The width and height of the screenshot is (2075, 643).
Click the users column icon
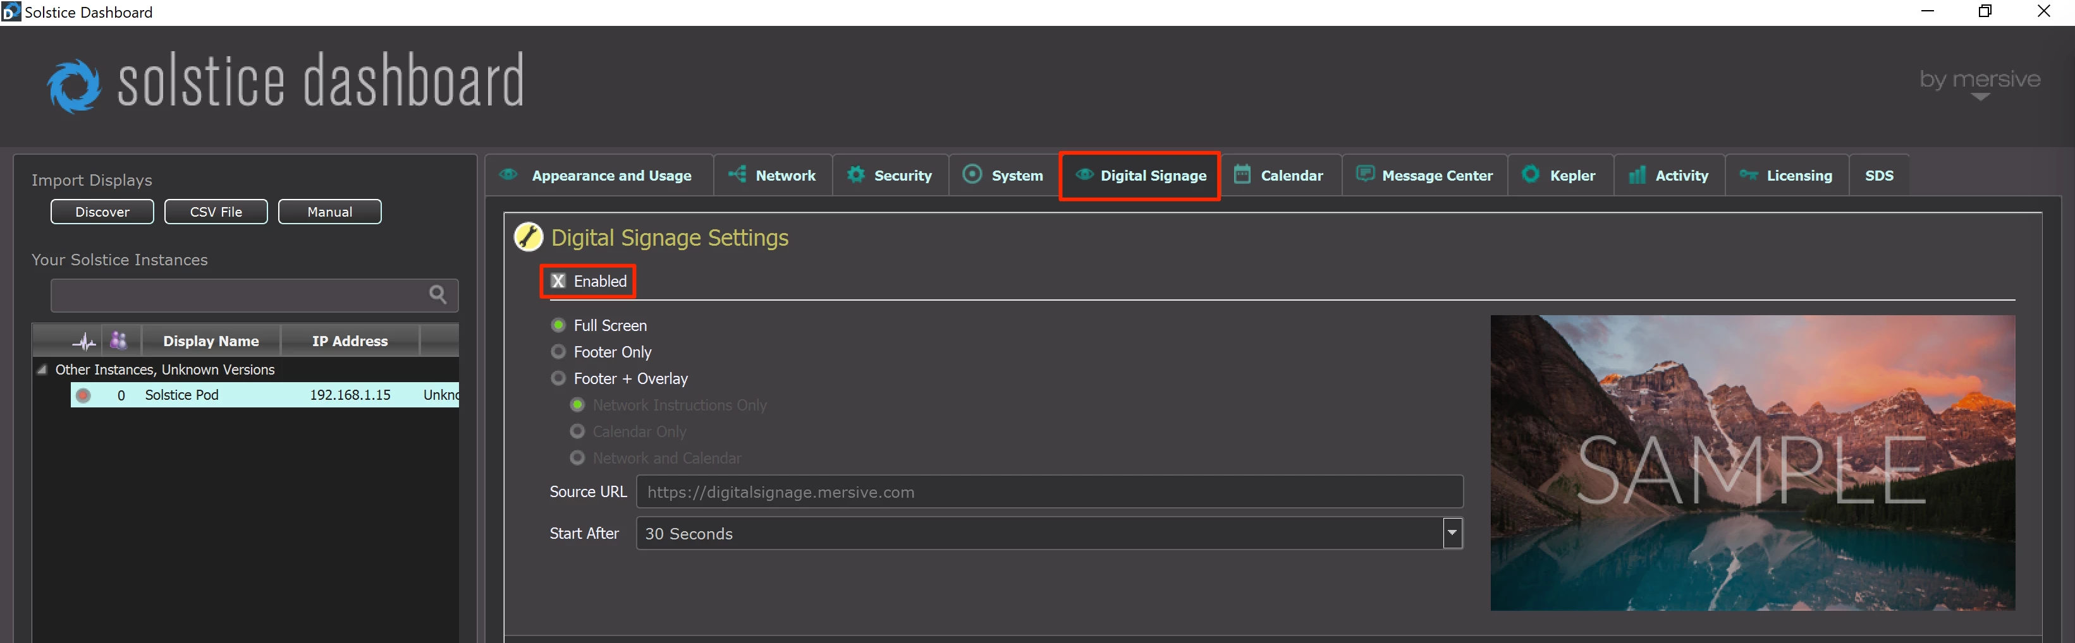point(119,340)
